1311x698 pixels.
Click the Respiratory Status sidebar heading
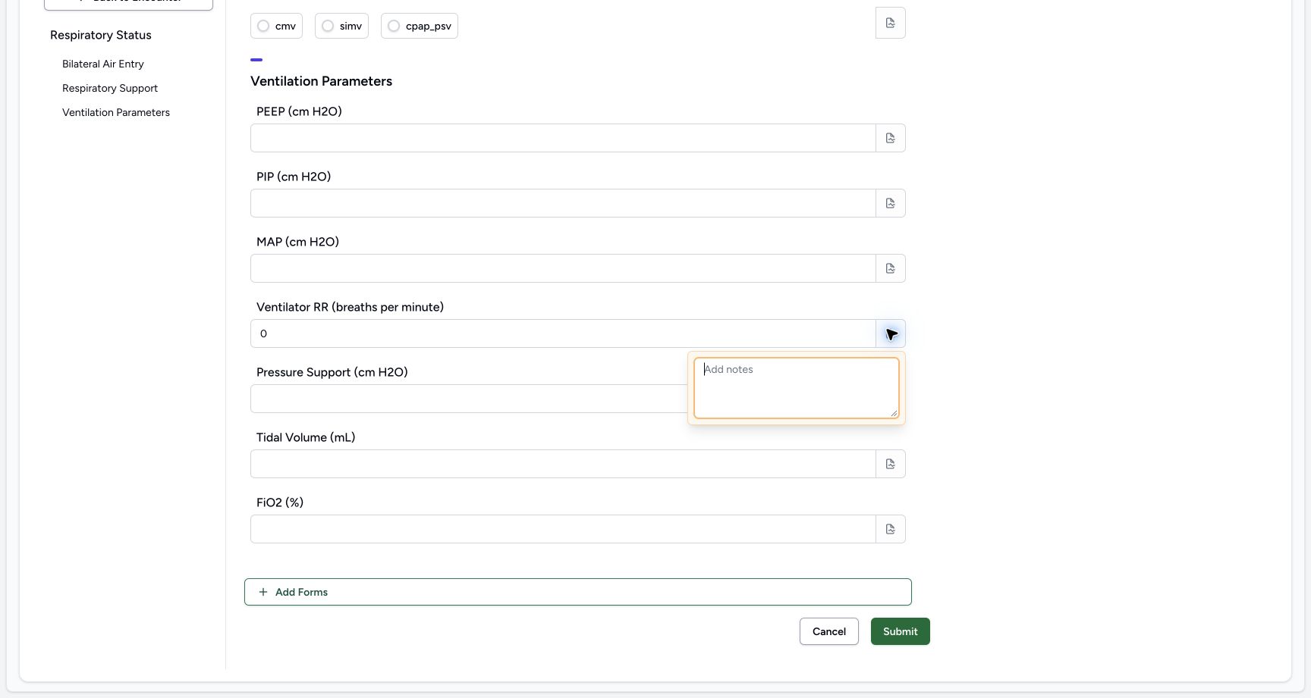(101, 35)
